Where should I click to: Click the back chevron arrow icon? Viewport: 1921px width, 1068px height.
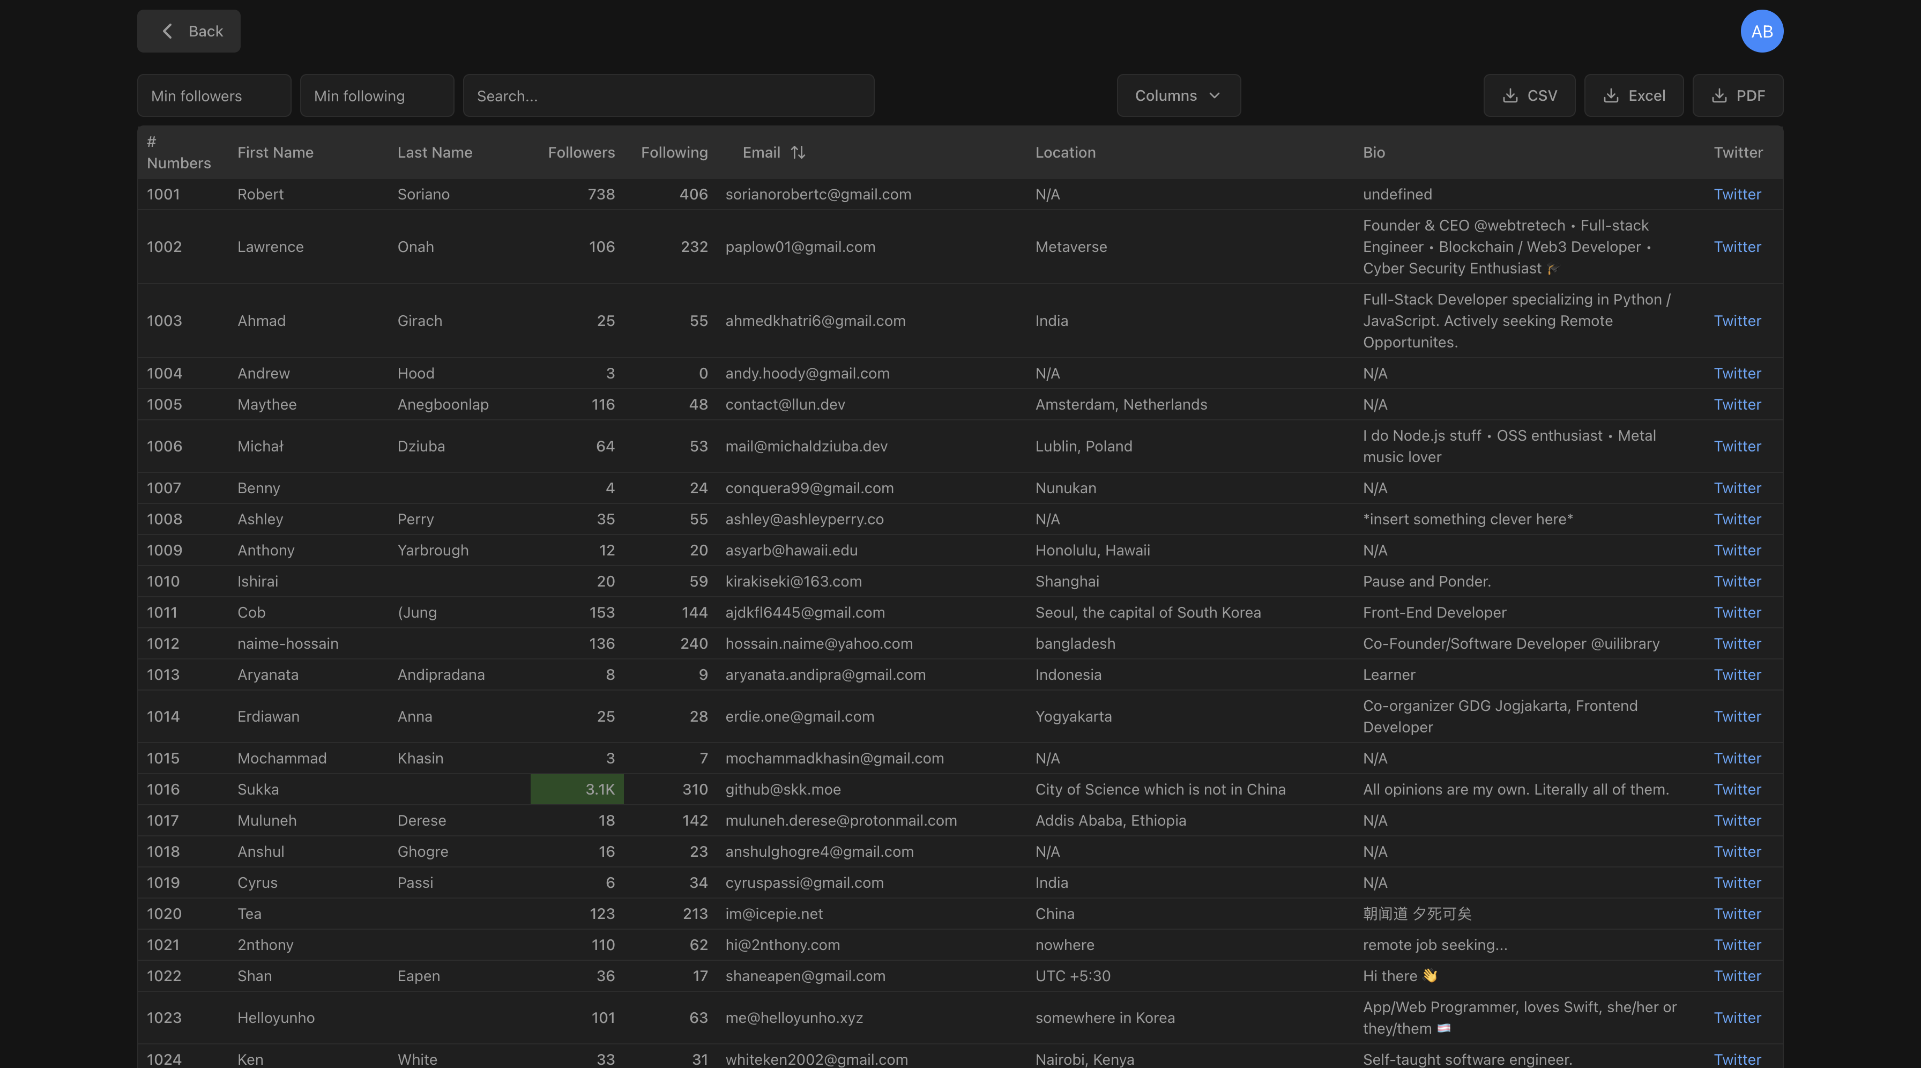click(167, 31)
